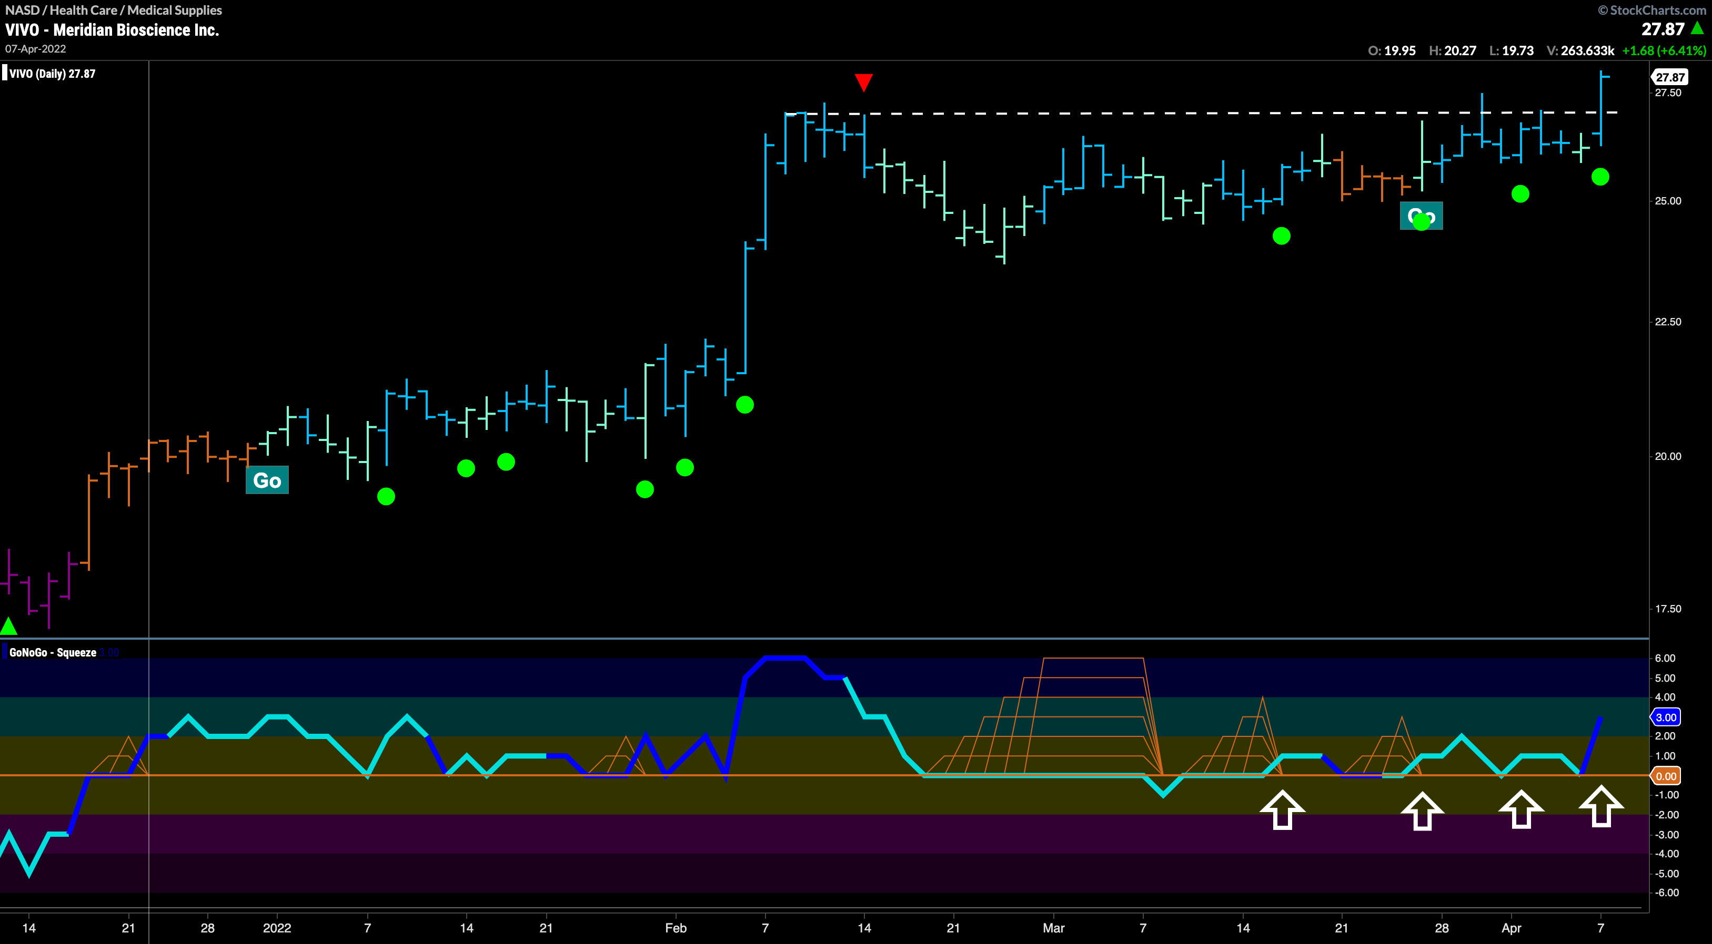Click the green dot below the April 7 bar
Image resolution: width=1712 pixels, height=944 pixels.
1600,177
